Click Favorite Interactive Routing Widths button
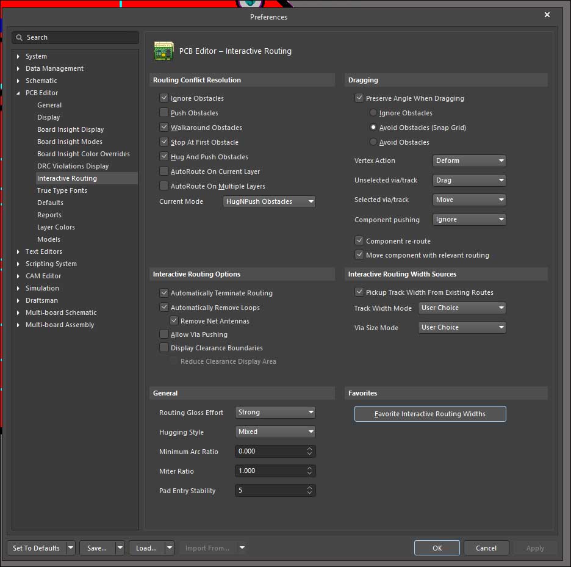Screen dimensions: 571x567 [x=430, y=414]
